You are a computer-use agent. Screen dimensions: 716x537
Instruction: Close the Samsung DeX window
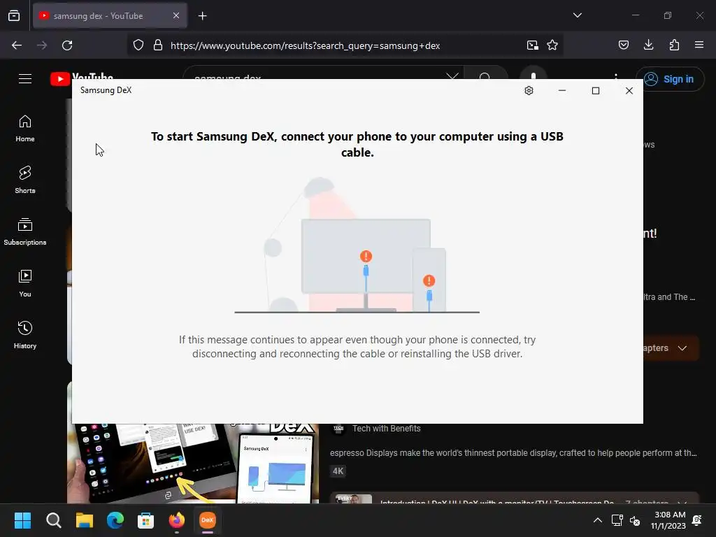(x=629, y=90)
